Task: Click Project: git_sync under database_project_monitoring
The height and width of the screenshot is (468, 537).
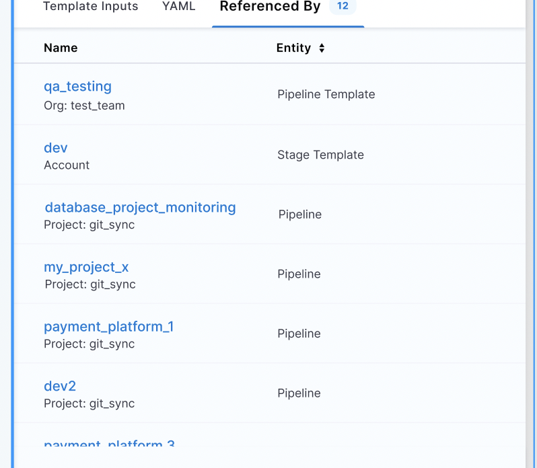Action: point(89,225)
